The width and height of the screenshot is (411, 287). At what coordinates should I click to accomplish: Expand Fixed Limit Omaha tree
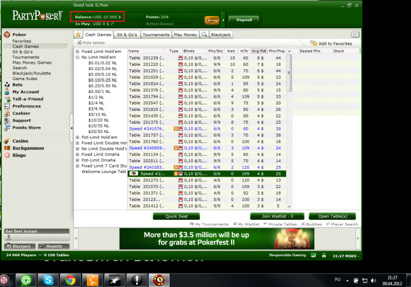click(x=78, y=155)
